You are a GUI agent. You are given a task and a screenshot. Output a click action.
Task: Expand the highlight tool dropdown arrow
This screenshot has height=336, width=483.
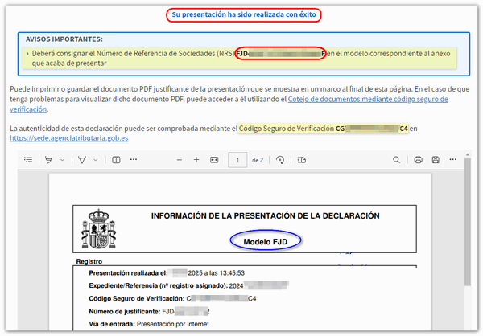click(x=64, y=160)
